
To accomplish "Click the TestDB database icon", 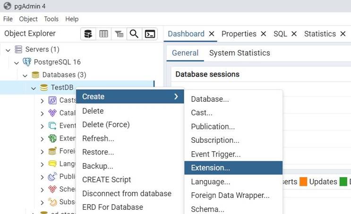I will (44, 88).
